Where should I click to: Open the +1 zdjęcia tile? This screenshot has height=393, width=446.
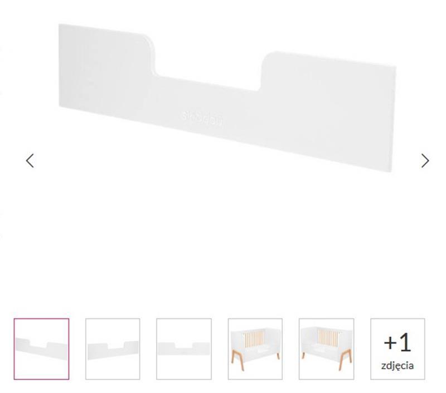tap(397, 349)
